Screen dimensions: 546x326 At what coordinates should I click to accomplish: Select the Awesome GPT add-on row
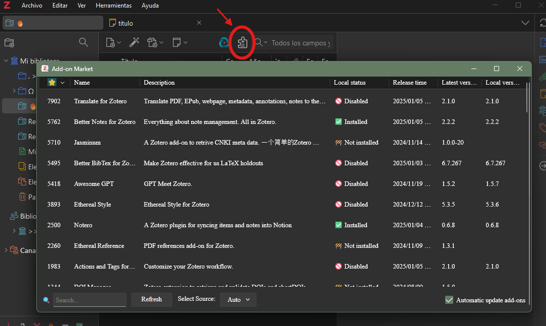tap(282, 184)
